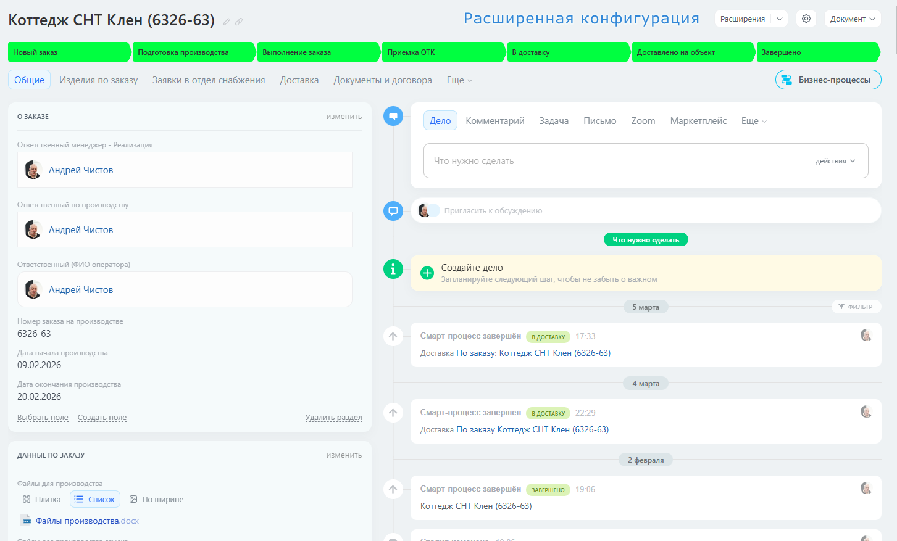The width and height of the screenshot is (897, 541).
Task: Click изменить in О заказе section
Action: click(x=344, y=117)
